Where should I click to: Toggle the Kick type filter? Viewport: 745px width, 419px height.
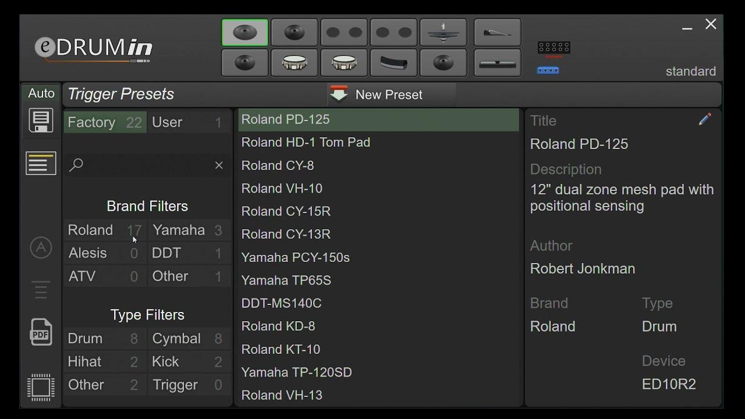pos(189,361)
